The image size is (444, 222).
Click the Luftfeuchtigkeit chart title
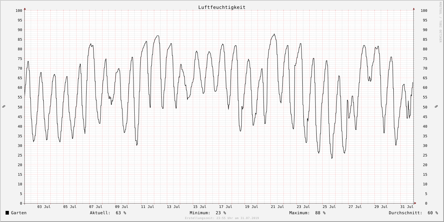(222, 7)
